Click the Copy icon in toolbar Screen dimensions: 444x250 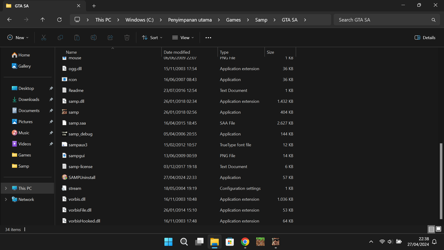coord(60,37)
